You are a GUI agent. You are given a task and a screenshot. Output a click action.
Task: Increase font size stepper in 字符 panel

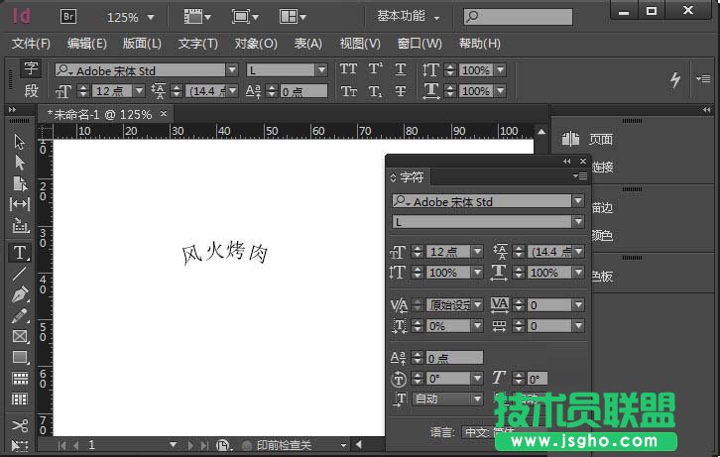pos(417,248)
